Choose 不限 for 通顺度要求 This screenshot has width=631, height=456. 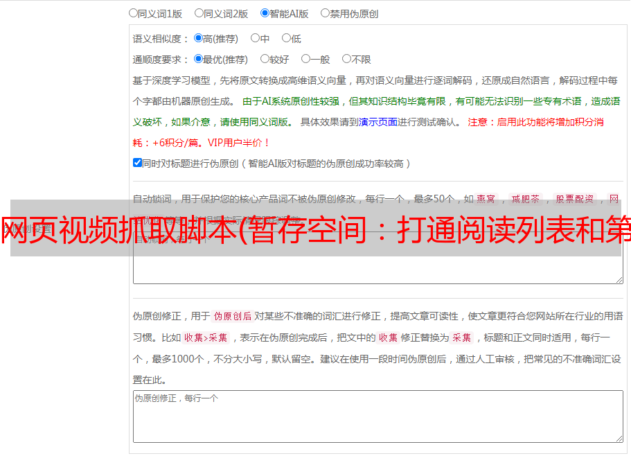click(x=346, y=59)
